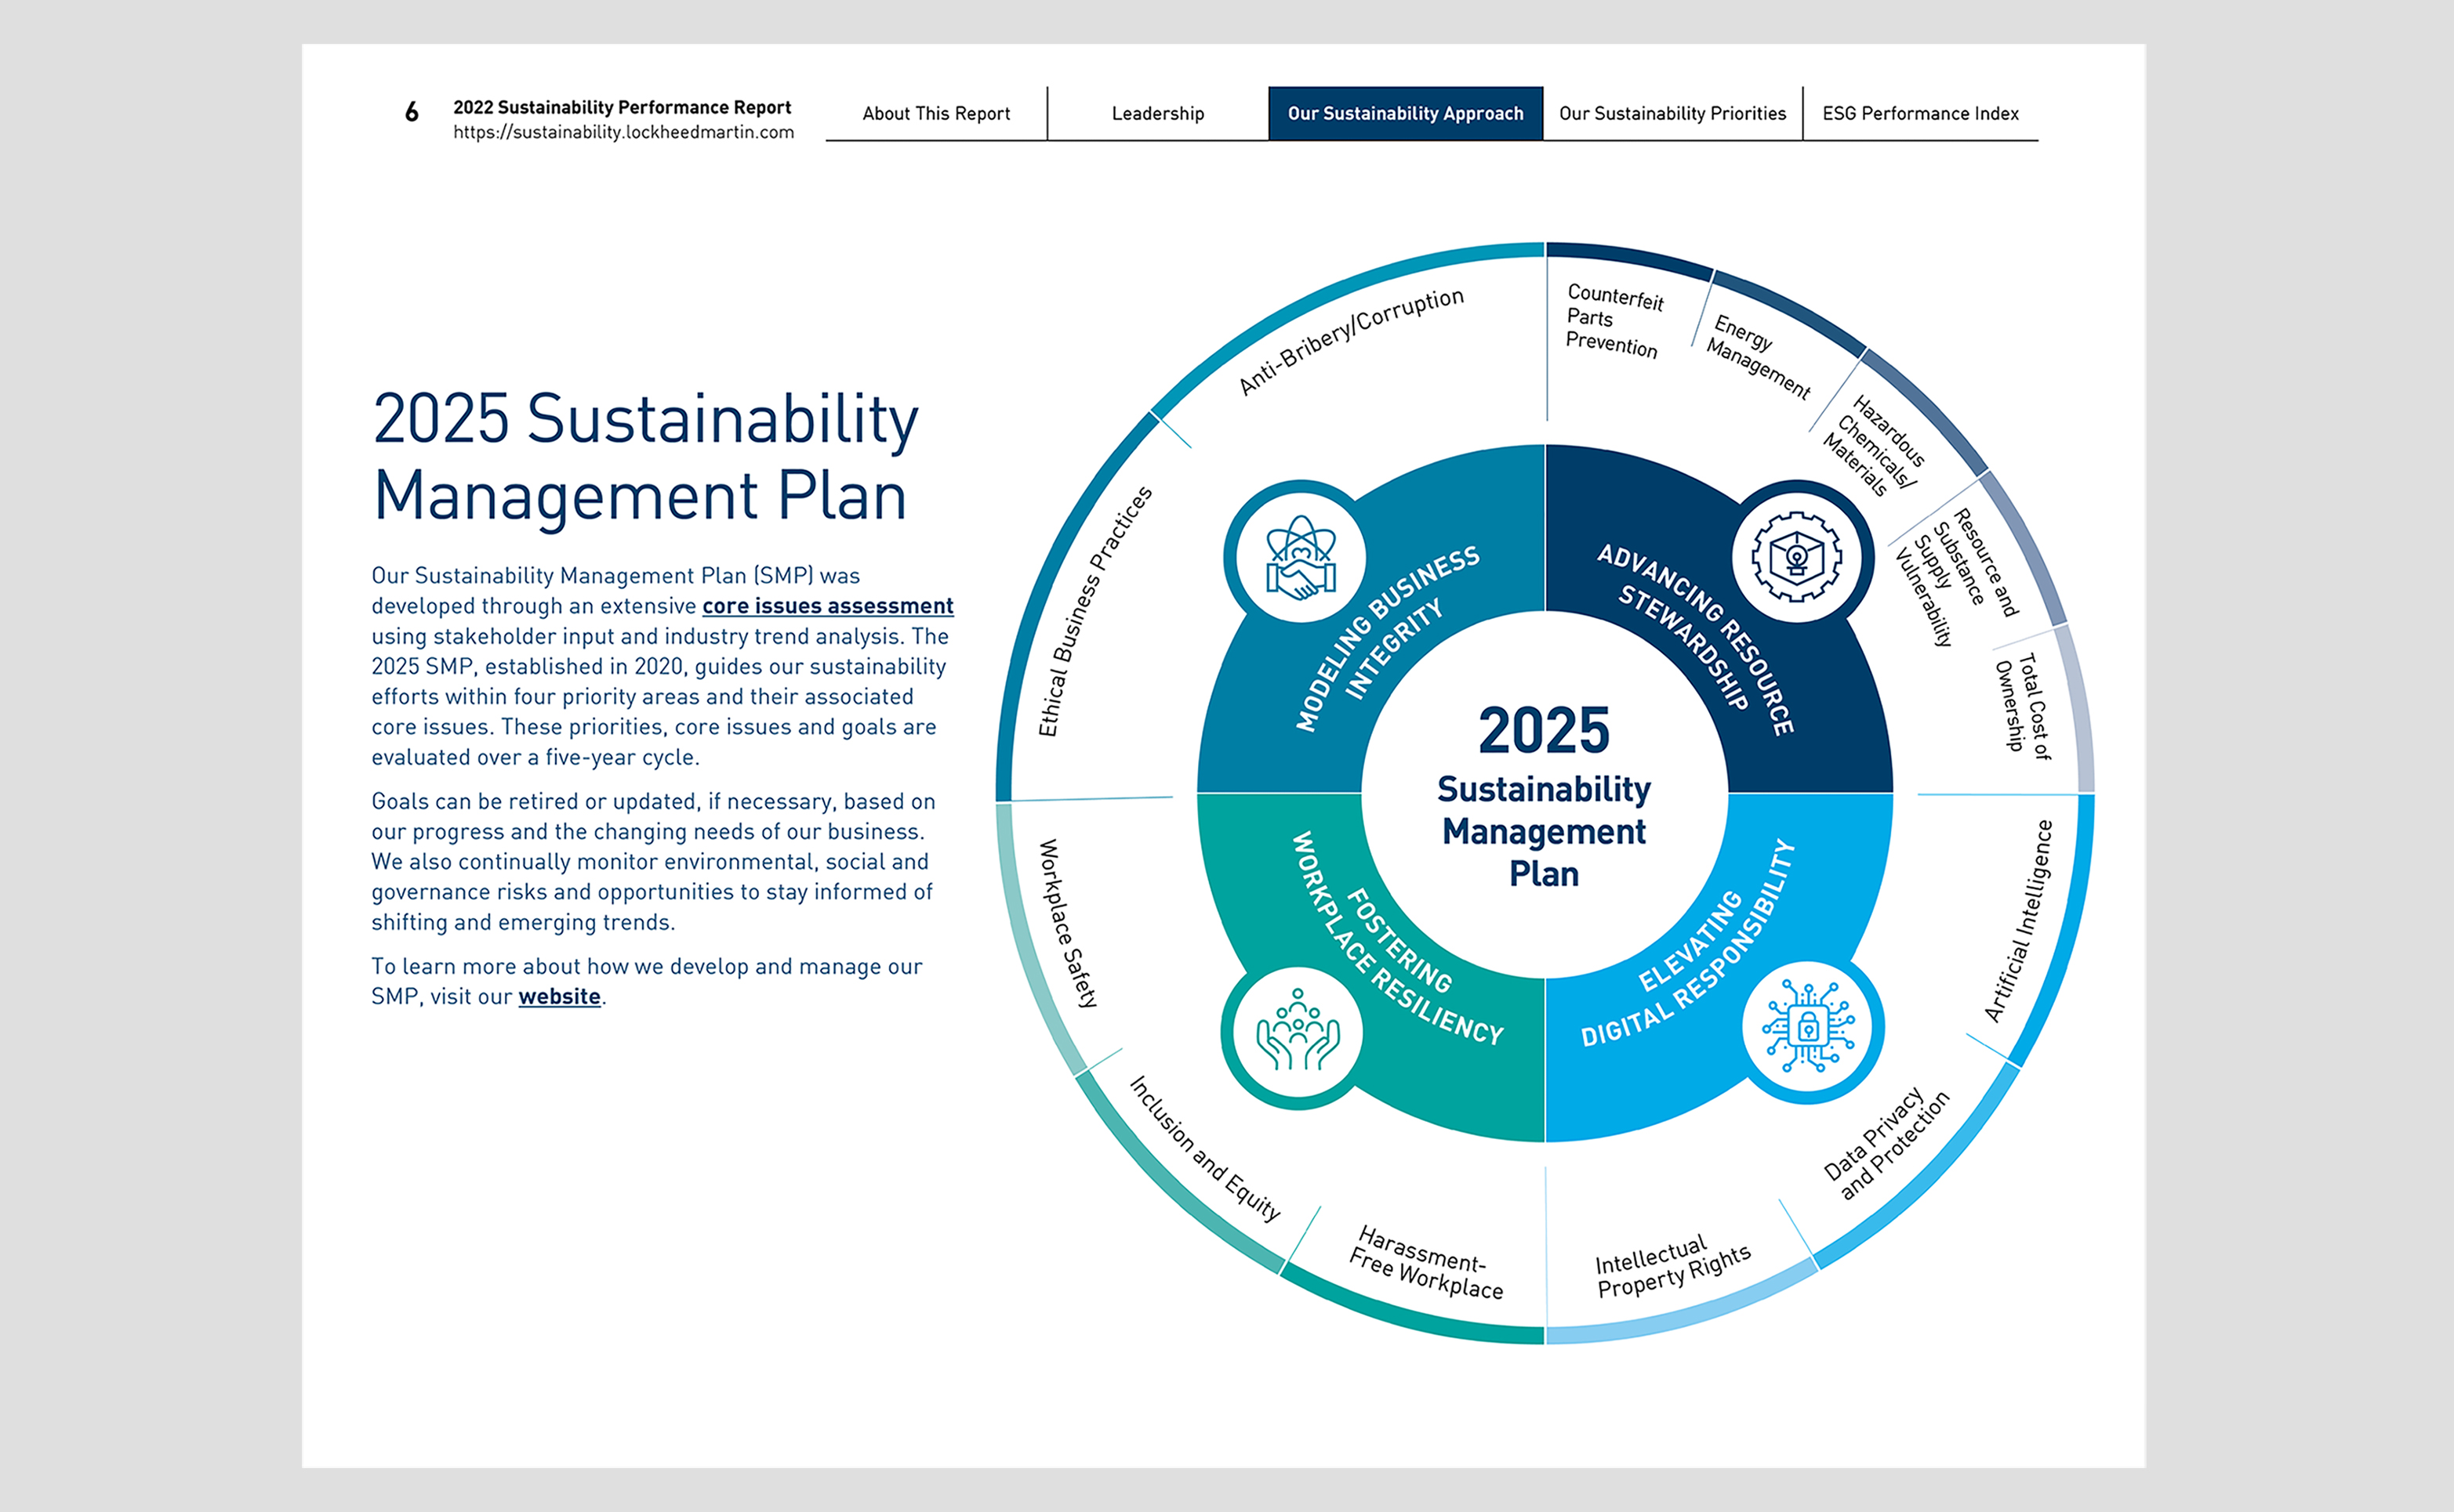Follow the core issues assessment link

(x=828, y=606)
